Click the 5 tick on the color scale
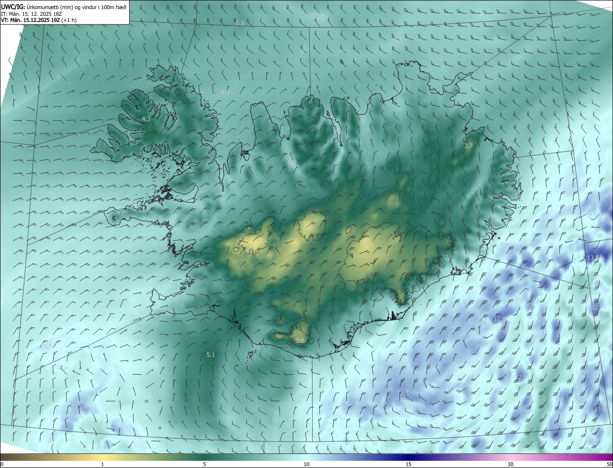613x468 pixels. point(204,464)
